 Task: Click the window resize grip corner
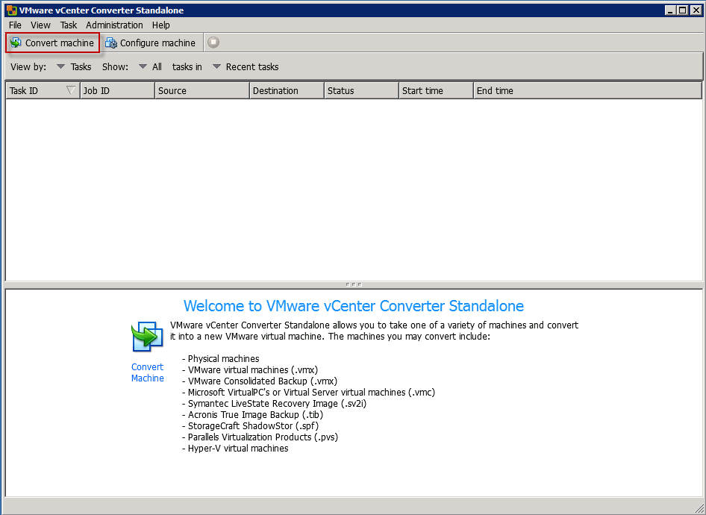click(699, 508)
